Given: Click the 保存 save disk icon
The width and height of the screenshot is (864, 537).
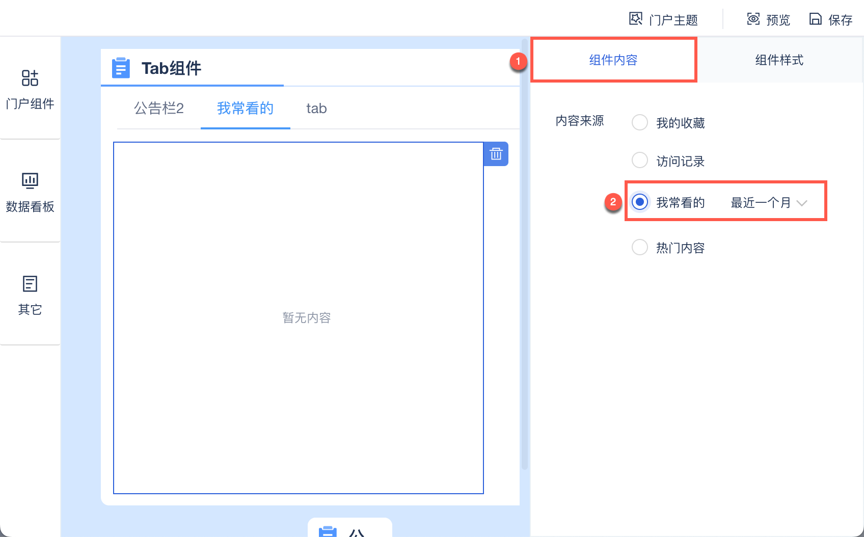Looking at the screenshot, I should (815, 19).
